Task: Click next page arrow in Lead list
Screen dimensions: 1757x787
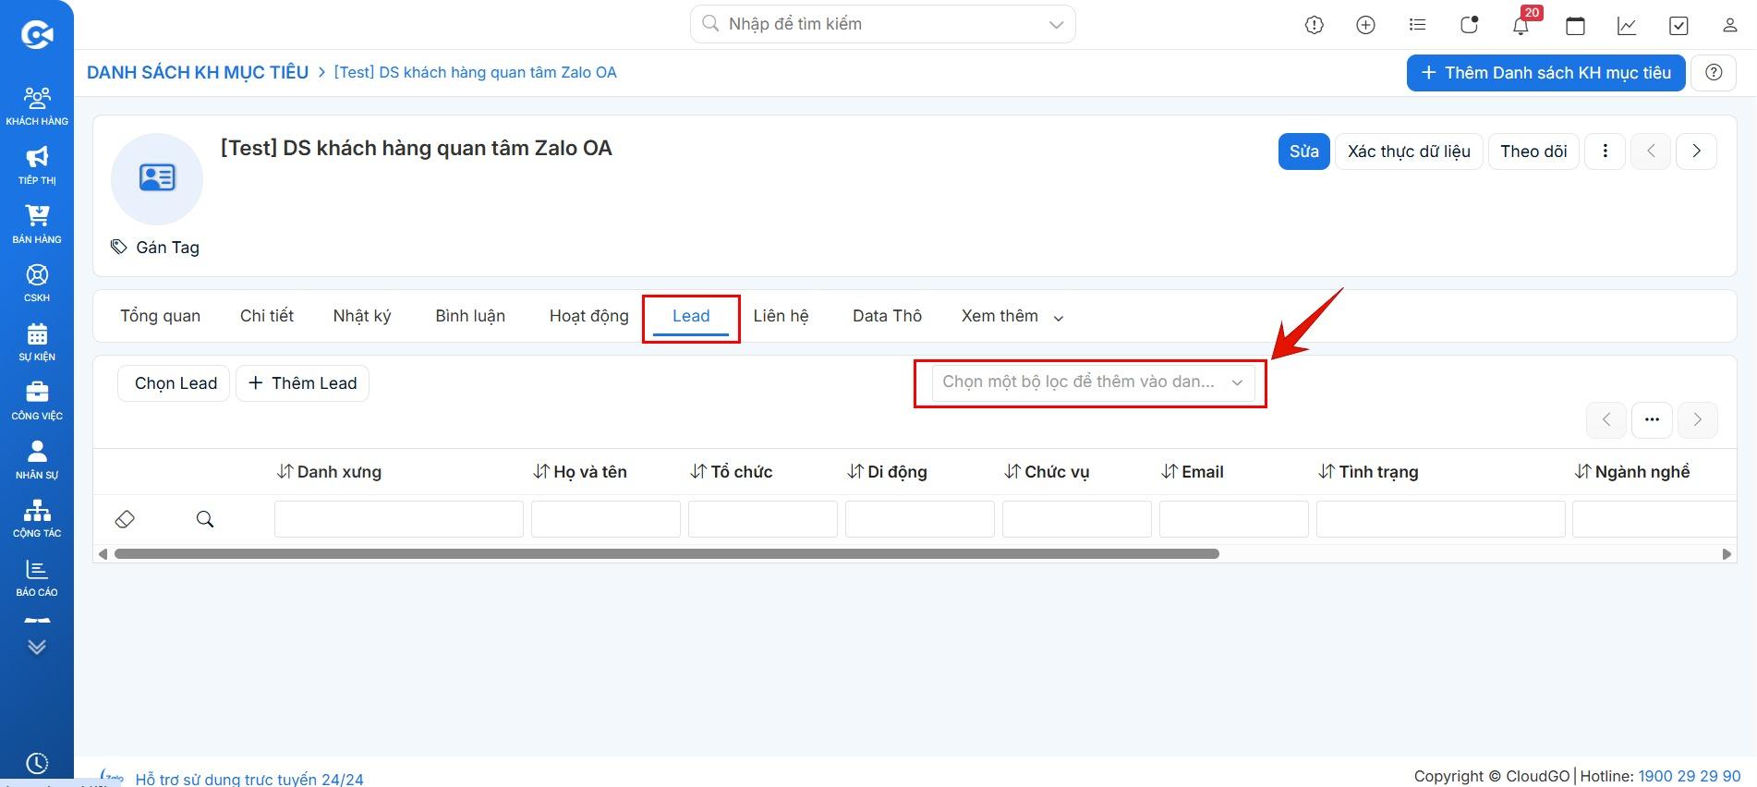Action: (1698, 419)
